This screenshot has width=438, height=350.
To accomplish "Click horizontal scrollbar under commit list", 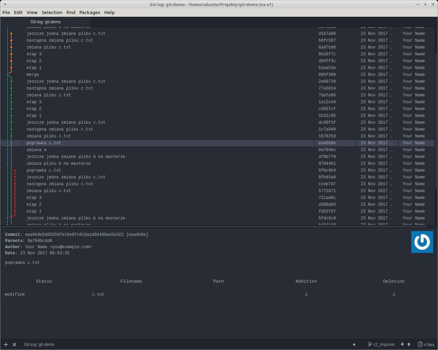I will point(214,226).
